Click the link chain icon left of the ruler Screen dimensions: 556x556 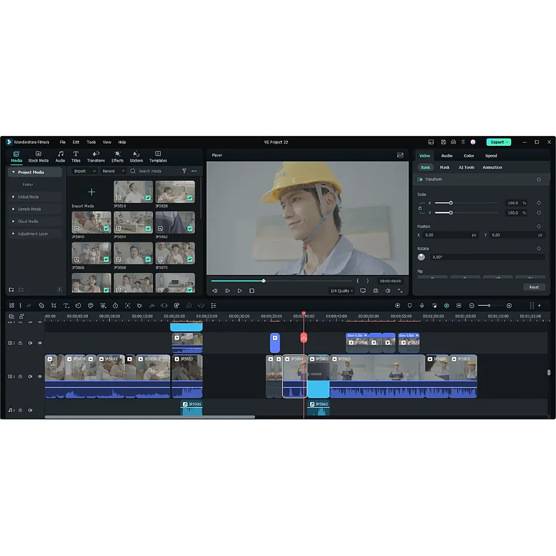[21, 316]
